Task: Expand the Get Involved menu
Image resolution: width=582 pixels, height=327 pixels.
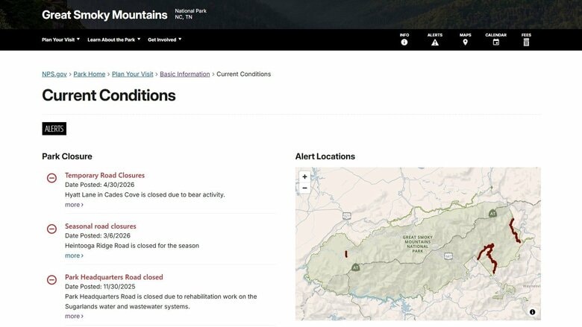Action: tap(165, 39)
